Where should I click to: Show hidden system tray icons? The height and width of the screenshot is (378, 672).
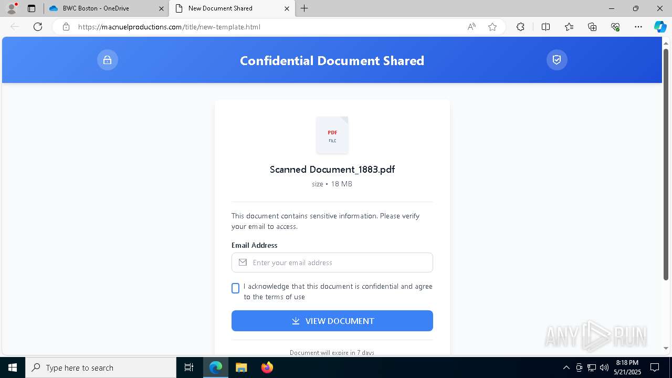(x=566, y=367)
